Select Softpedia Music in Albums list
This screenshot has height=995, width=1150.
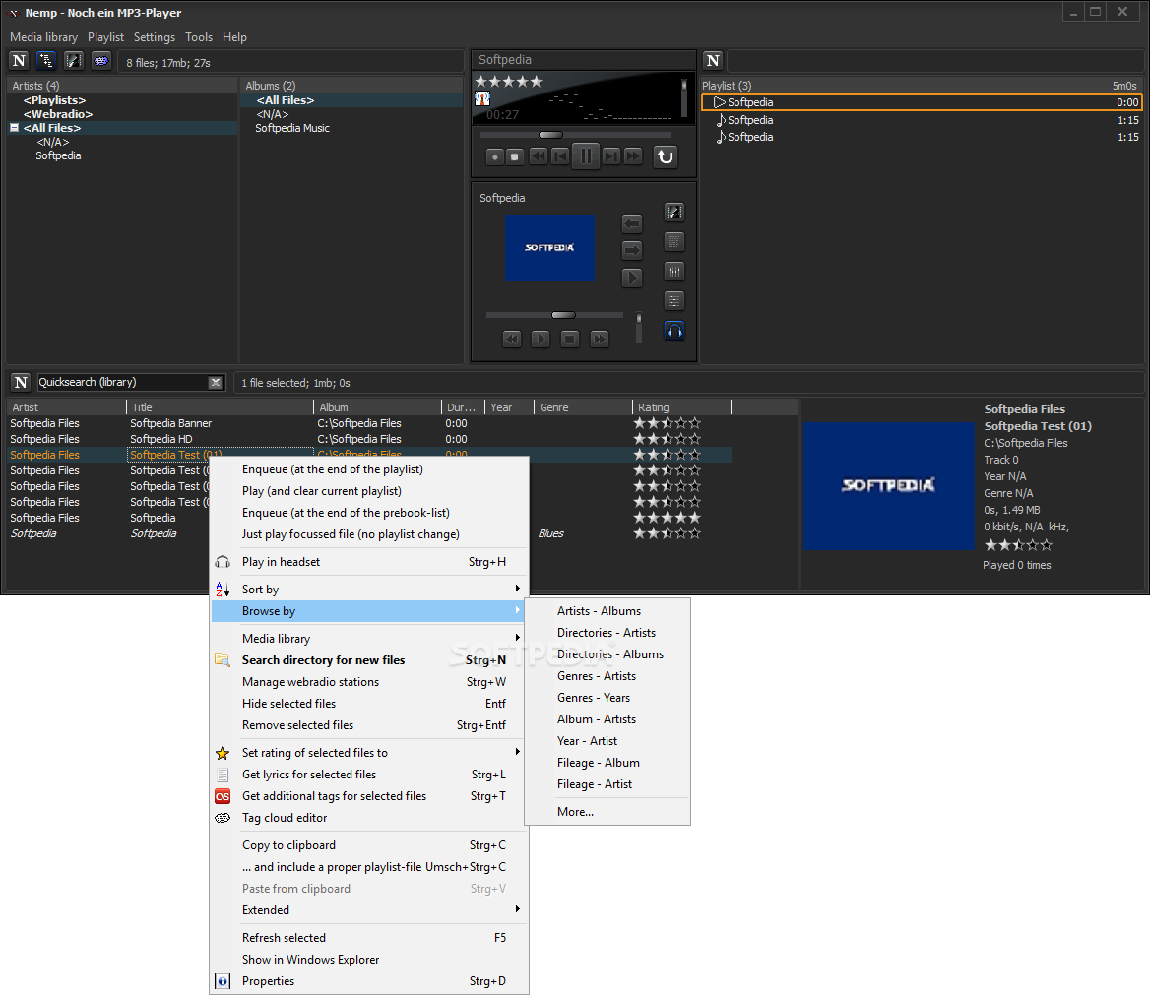pos(291,128)
